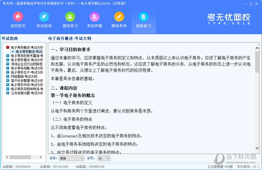Click the 考试指南 panel header

pyautogui.click(x=10, y=39)
